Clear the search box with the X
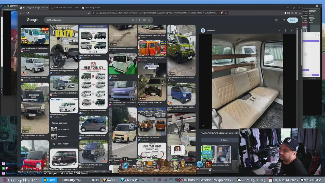The width and height of the screenshot is (325, 183). click(133, 20)
